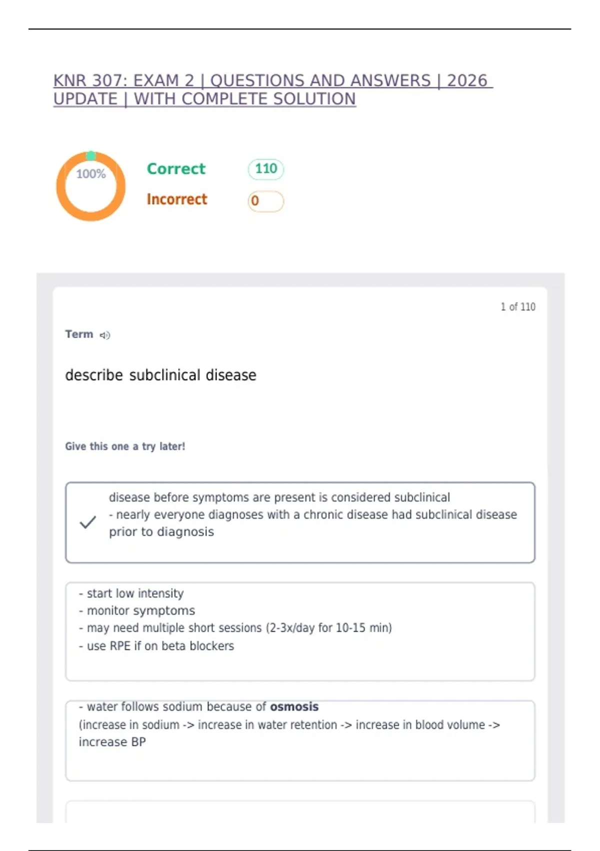The image size is (600, 851).
Task: Open the KNR 307 Exam 2 title link
Action: tap(273, 90)
